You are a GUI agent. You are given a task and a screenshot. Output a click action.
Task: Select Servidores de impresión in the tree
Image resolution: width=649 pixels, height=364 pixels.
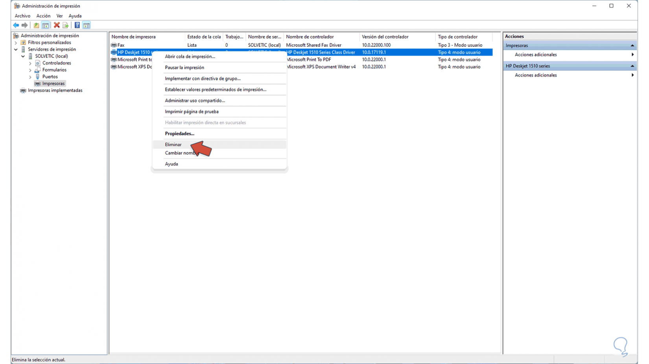[52, 50]
